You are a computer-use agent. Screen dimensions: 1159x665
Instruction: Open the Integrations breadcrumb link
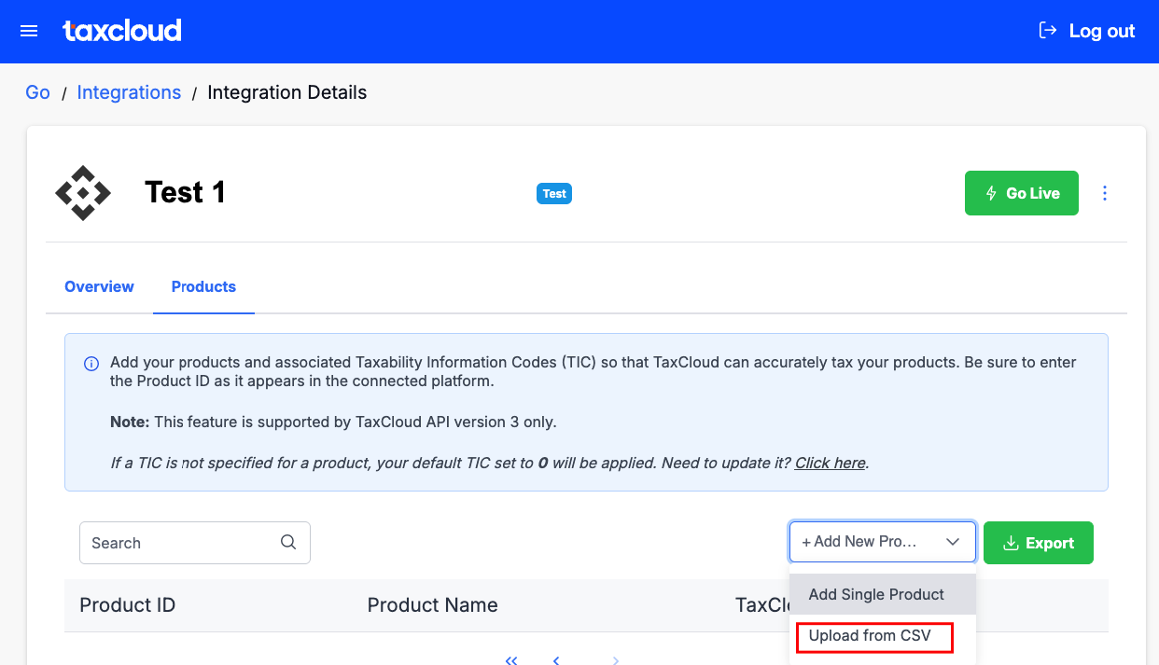(x=129, y=92)
